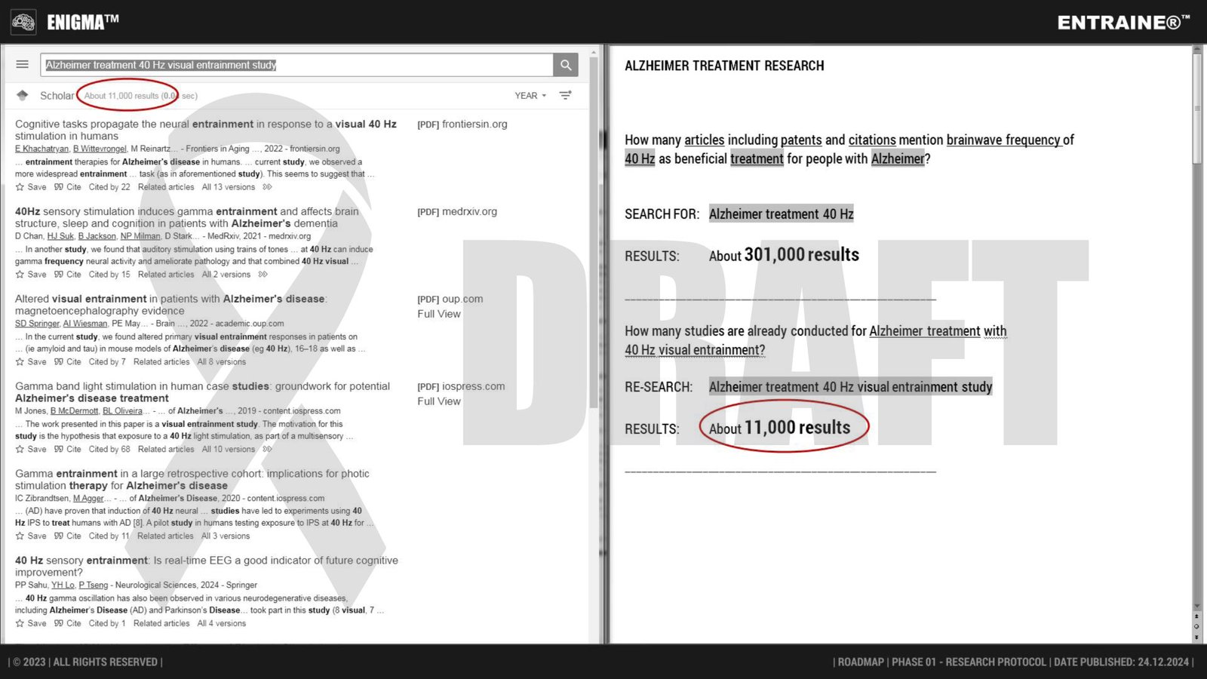Screen dimensions: 1207x679
Task: Open the hamburger menu beside search box
Action: coord(23,65)
